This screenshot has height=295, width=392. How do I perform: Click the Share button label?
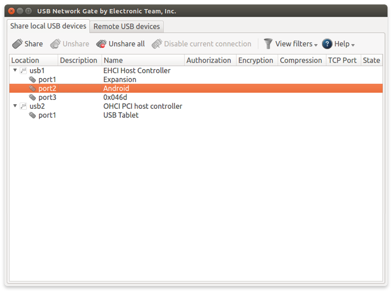34,44
